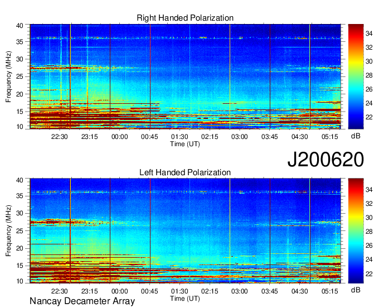Click the '22' value on the upper colorbar
The image size is (379, 308).
[x=369, y=117]
